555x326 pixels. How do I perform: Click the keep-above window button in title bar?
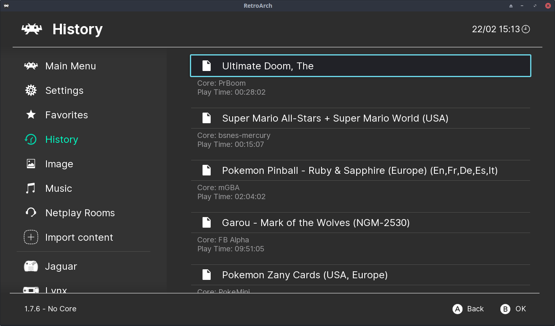[511, 6]
